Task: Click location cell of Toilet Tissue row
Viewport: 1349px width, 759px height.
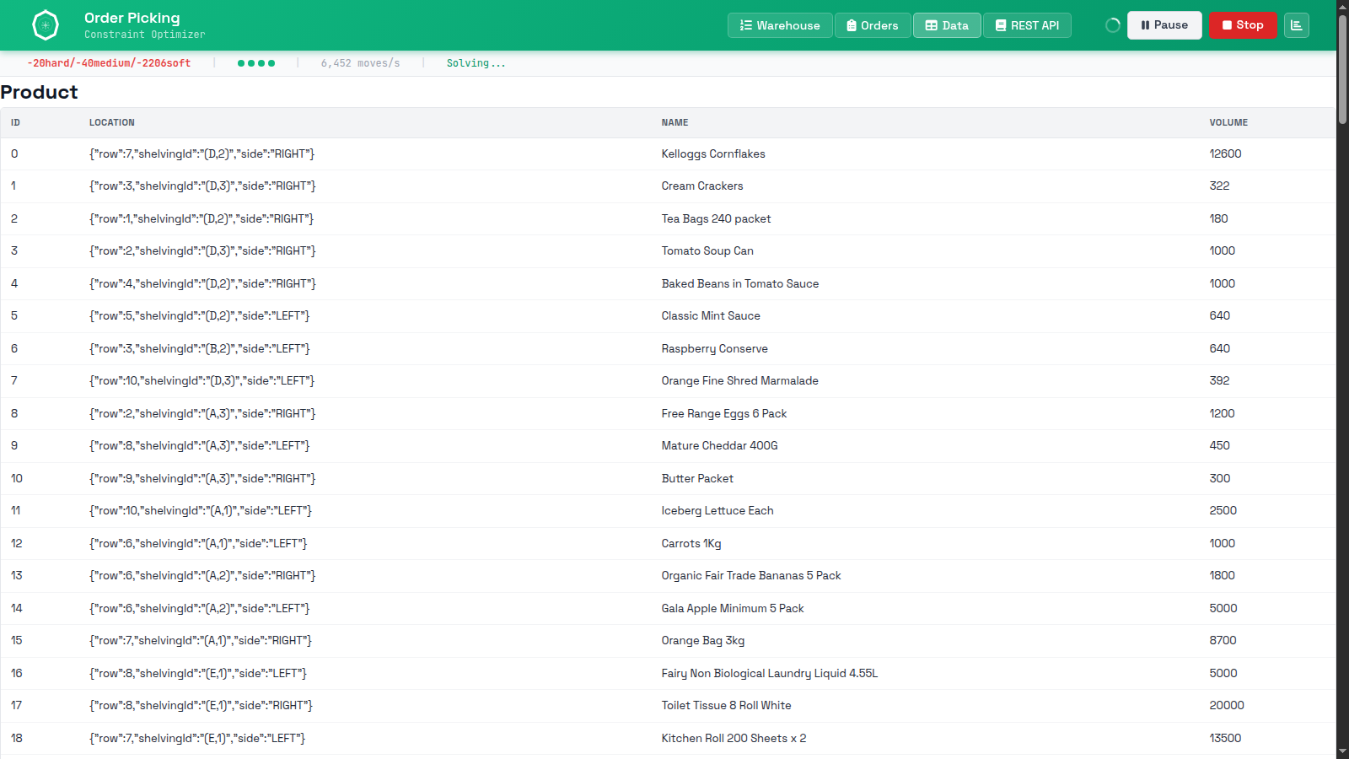Action: click(x=201, y=705)
